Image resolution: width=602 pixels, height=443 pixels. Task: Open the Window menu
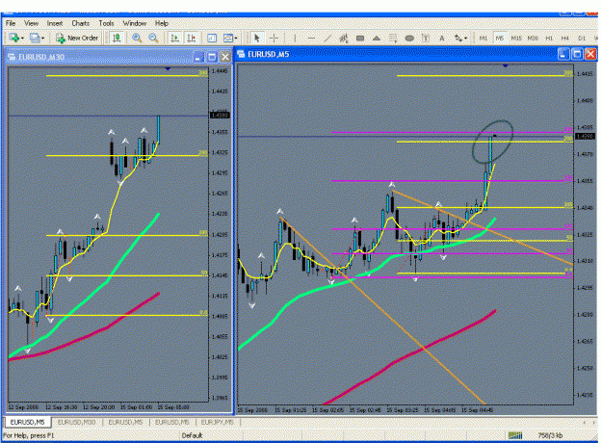pos(135,23)
